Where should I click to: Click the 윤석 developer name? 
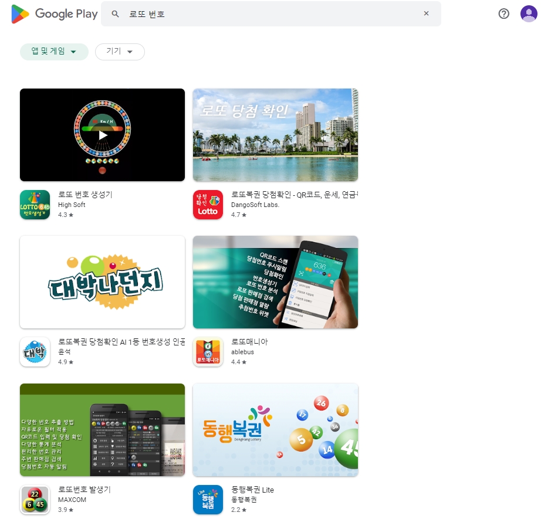pyautogui.click(x=64, y=352)
